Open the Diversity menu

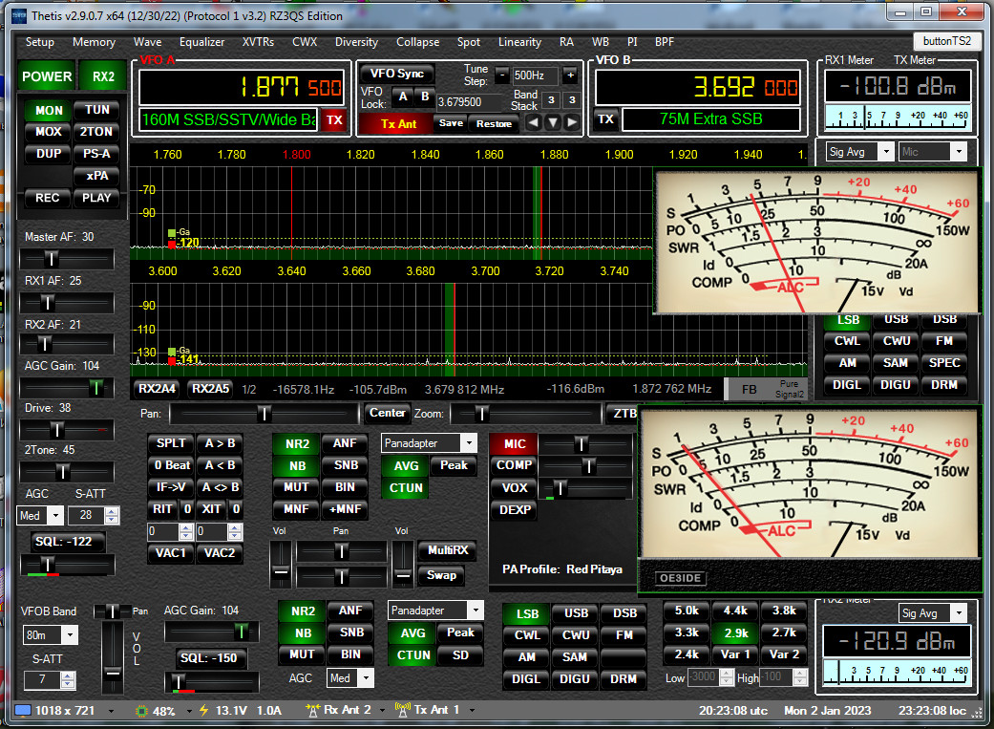point(356,42)
